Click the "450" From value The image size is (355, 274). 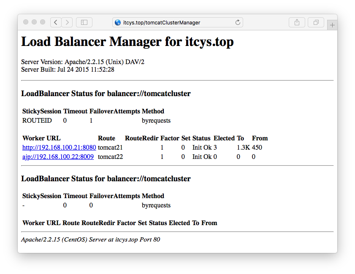click(x=257, y=148)
